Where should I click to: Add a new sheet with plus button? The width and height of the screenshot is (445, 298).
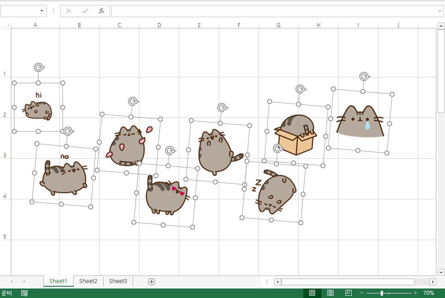pyautogui.click(x=152, y=282)
